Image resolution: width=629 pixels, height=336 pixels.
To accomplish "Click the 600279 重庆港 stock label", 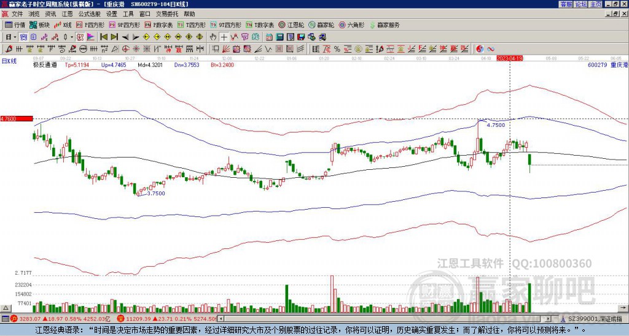I will pyautogui.click(x=608, y=65).
